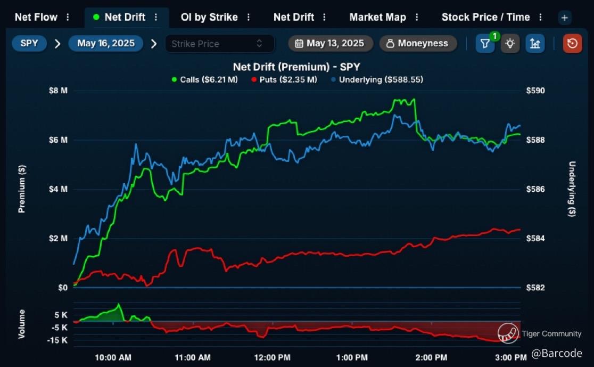Click the red reset history icon
Image resolution: width=594 pixels, height=367 pixels.
(572, 44)
